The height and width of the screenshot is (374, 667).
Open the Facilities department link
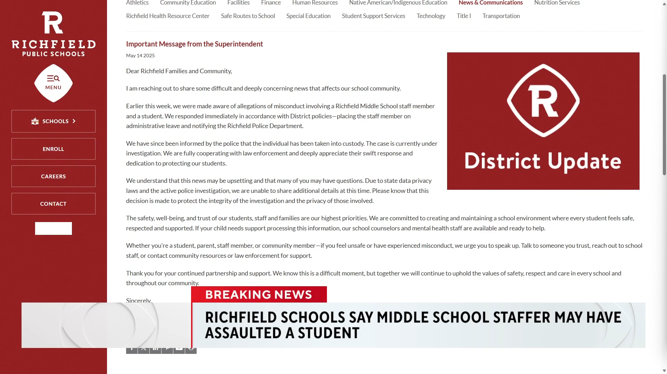pyautogui.click(x=238, y=3)
